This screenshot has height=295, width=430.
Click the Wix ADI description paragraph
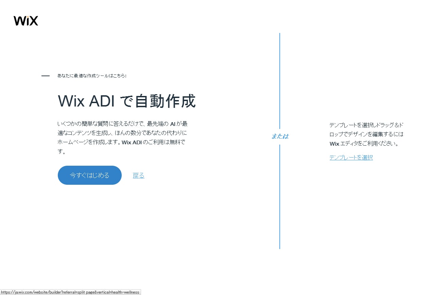pos(123,137)
